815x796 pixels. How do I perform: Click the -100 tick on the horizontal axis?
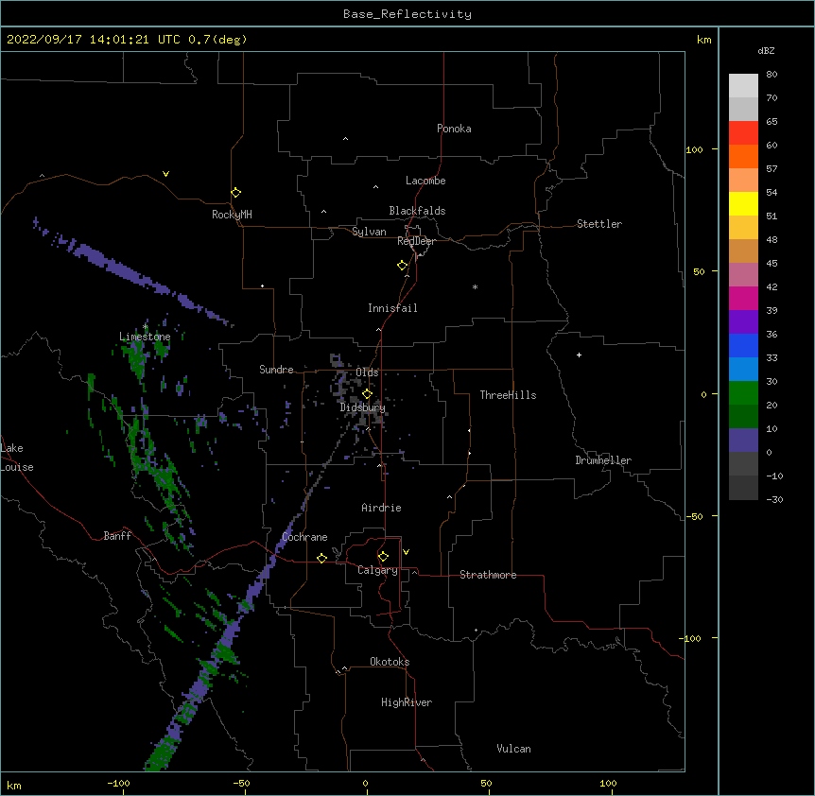click(x=118, y=783)
